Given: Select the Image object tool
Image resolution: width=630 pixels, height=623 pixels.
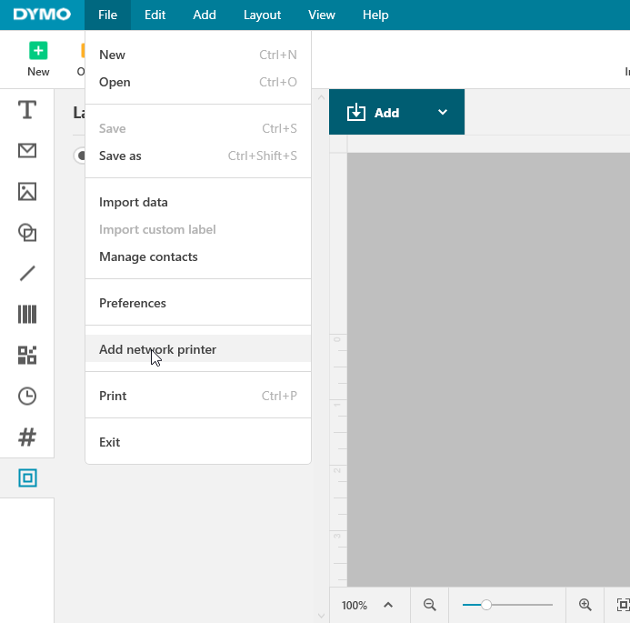Looking at the screenshot, I should click(x=27, y=191).
